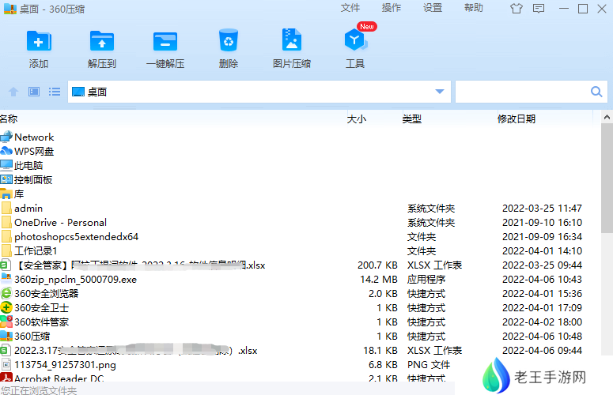Click the search magnifier icon
Image resolution: width=613 pixels, height=395 pixels.
pos(596,92)
